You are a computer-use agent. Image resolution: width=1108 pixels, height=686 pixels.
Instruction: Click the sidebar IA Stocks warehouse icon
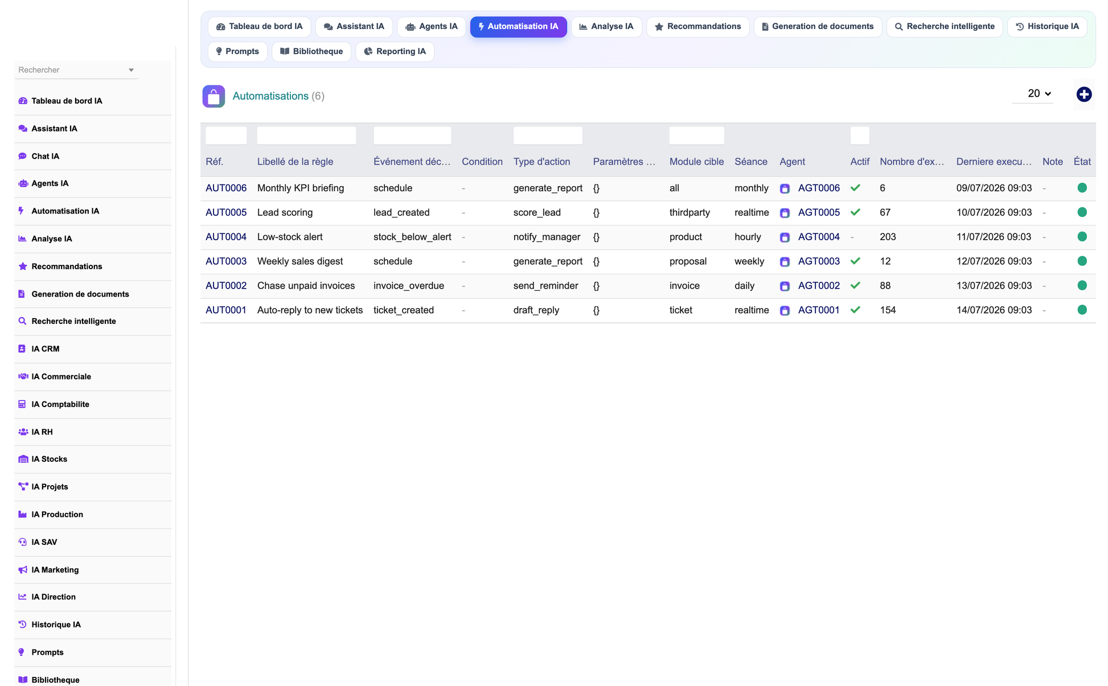[23, 459]
